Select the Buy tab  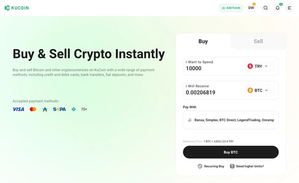tap(203, 42)
